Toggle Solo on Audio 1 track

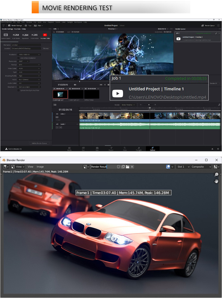pos(57,127)
